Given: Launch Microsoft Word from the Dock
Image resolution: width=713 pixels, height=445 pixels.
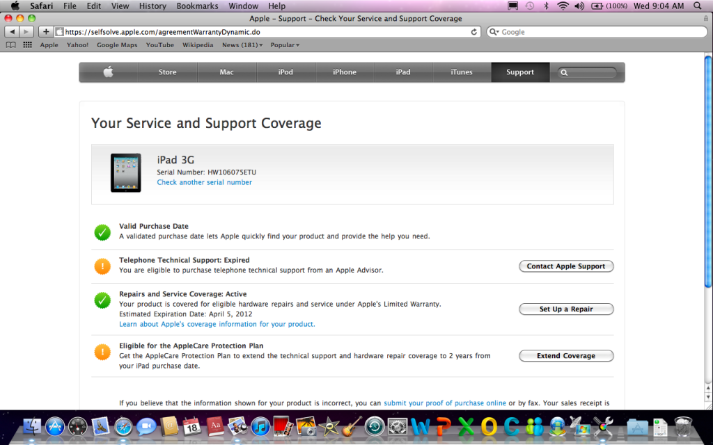Looking at the screenshot, I should tap(420, 427).
